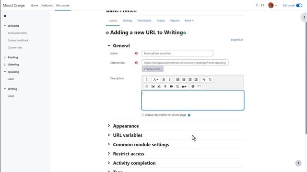This screenshot has height=172, width=307.
Task: Expand the Reading section in the course index
Action: pos(5,57)
